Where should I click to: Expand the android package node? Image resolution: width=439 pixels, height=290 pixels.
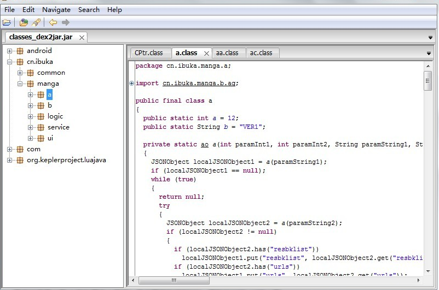tap(10, 51)
